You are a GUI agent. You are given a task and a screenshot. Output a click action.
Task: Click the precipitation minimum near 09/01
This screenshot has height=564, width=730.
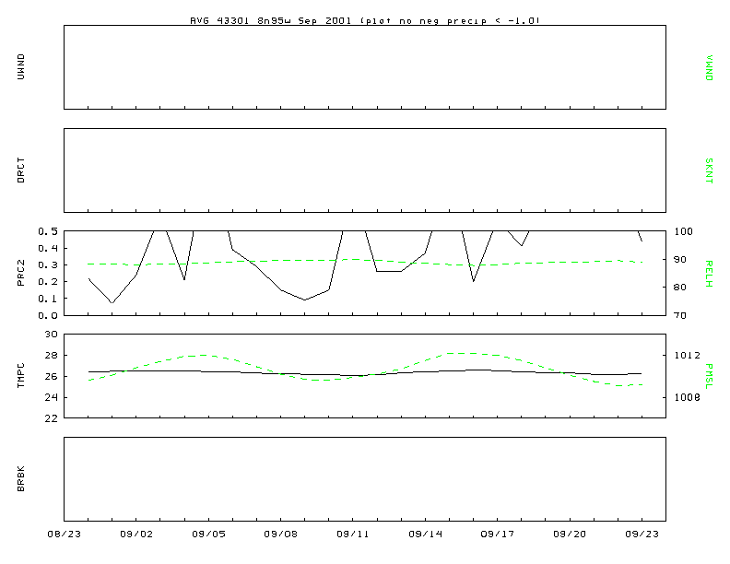pos(112,302)
